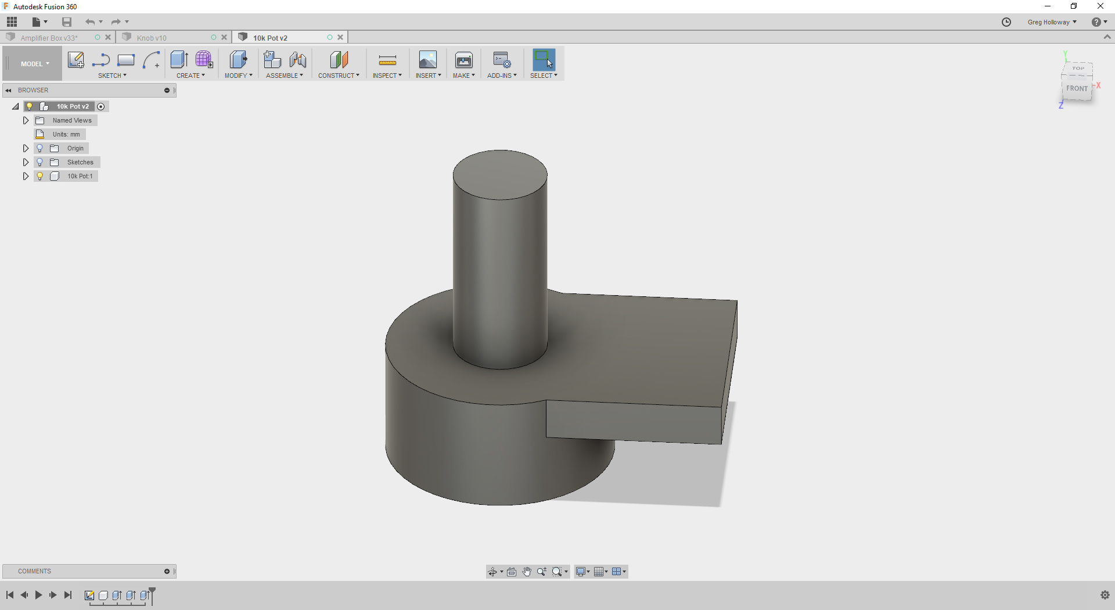Toggle the Origin folder visibility bulb

coord(39,148)
